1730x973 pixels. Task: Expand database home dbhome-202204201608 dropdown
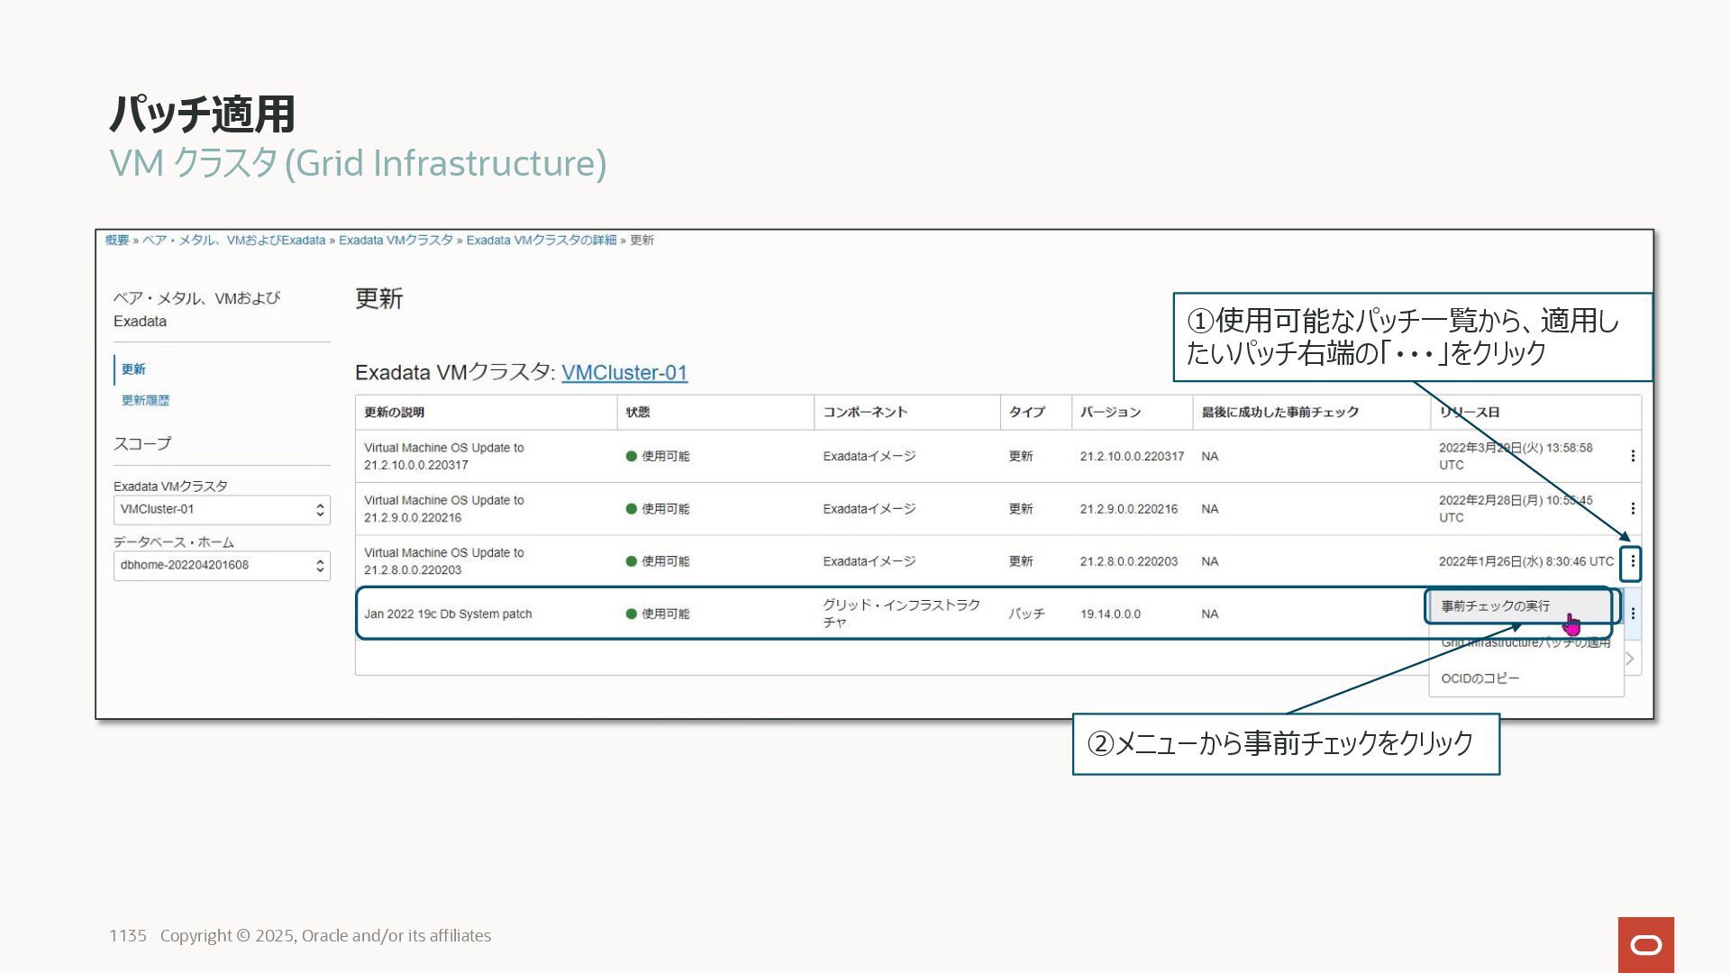pyautogui.click(x=222, y=566)
